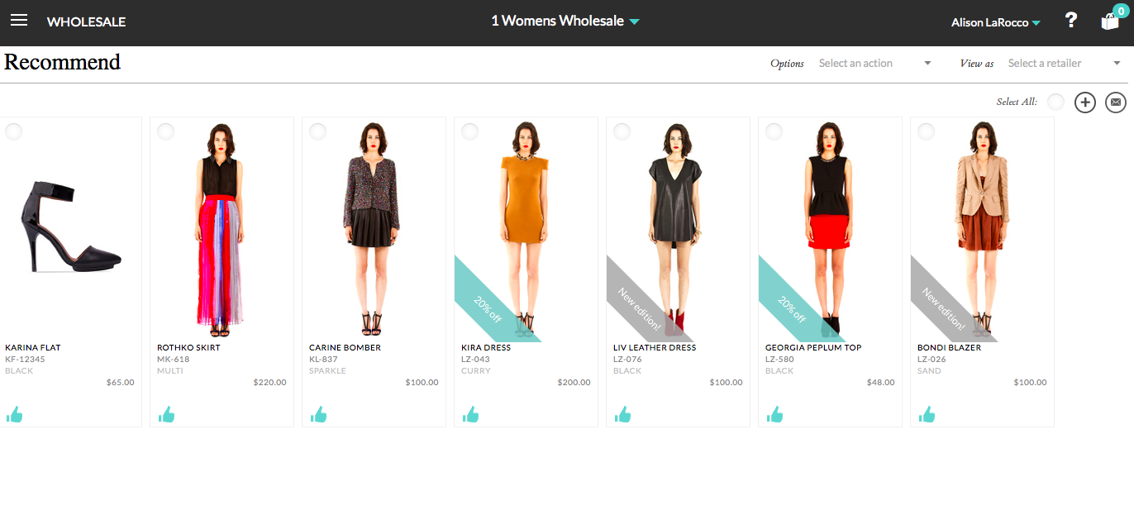Click the KF-12345 style number
Image resolution: width=1134 pixels, height=515 pixels.
(x=25, y=359)
